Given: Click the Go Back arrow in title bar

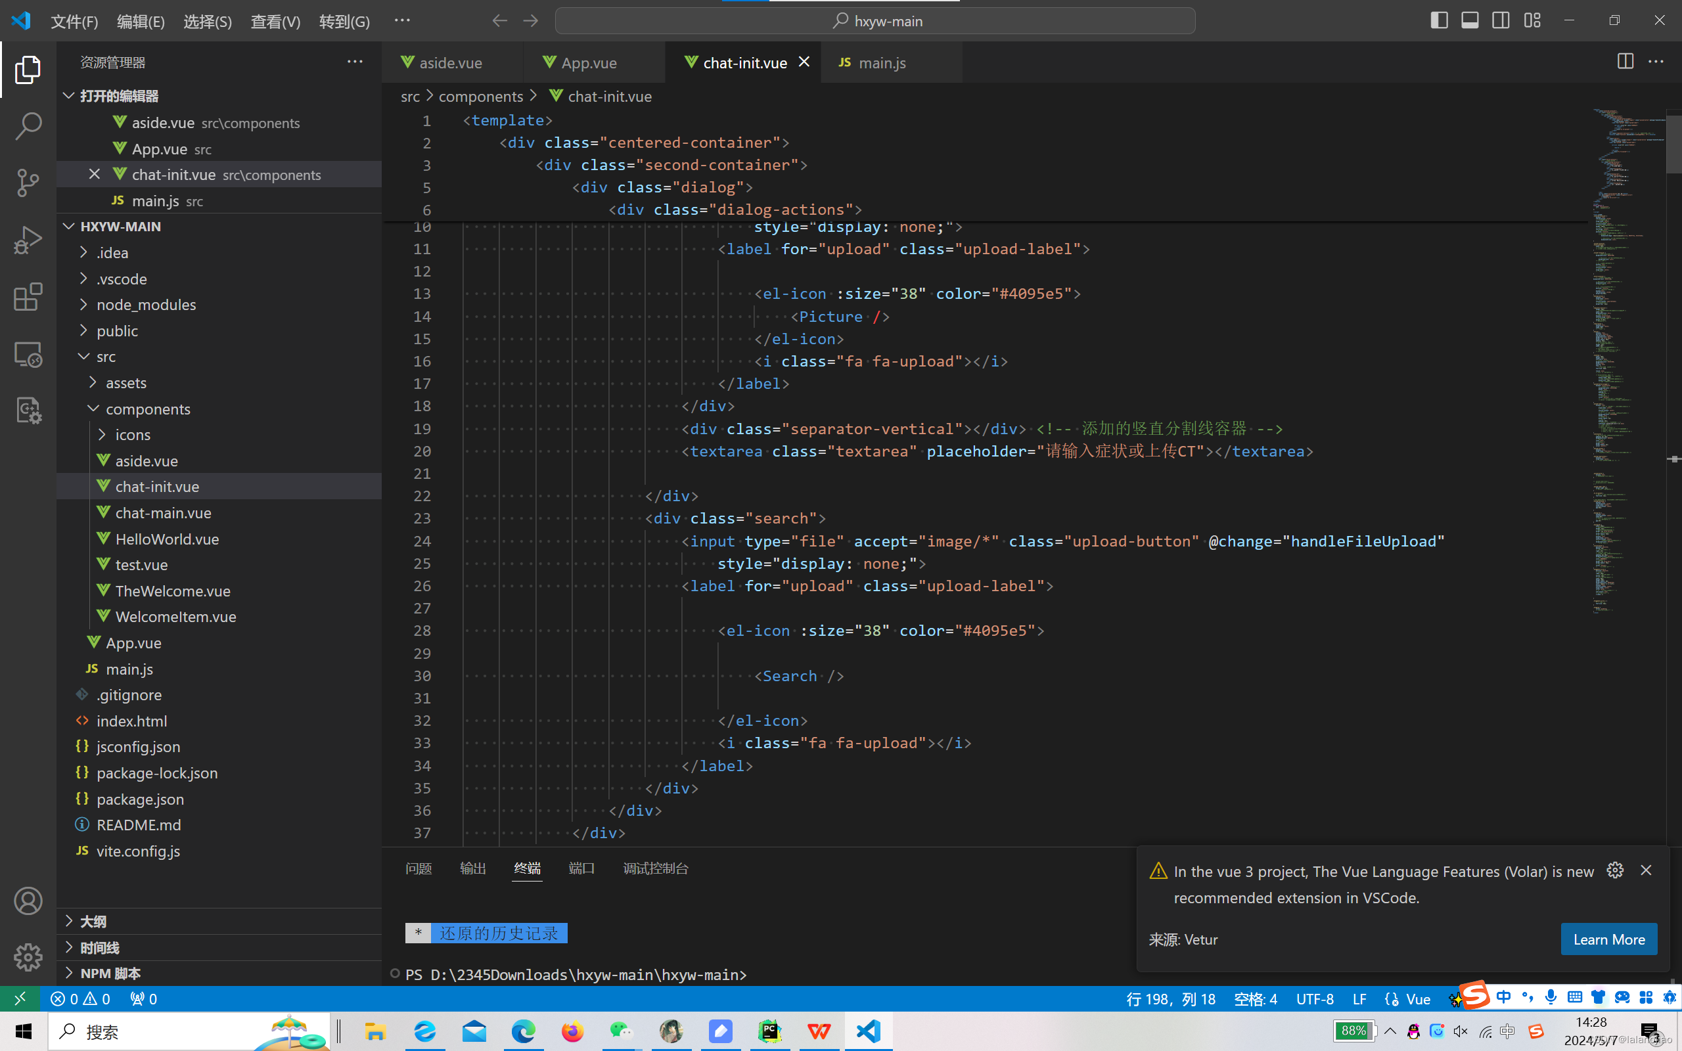Looking at the screenshot, I should coord(500,21).
